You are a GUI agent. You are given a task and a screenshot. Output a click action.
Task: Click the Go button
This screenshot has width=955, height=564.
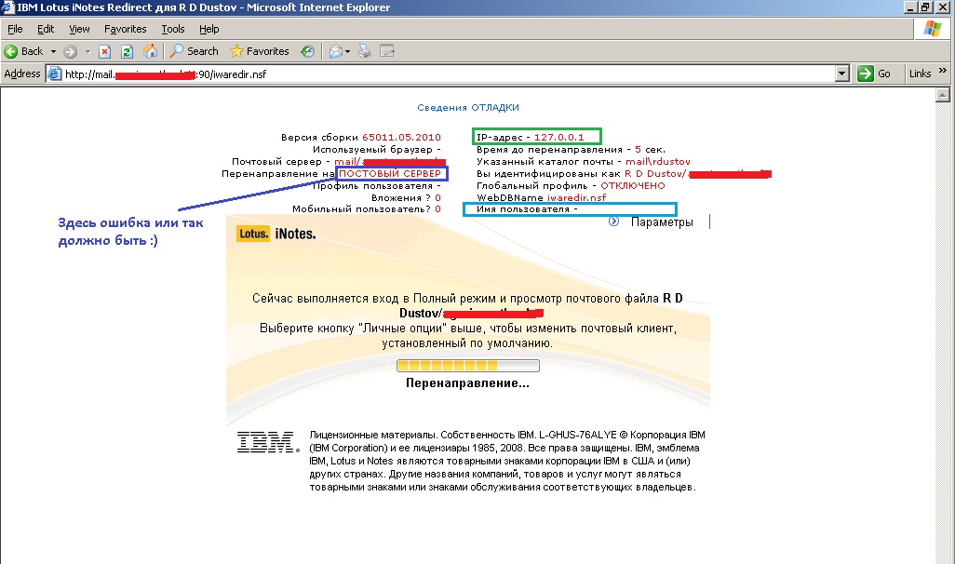click(x=874, y=74)
